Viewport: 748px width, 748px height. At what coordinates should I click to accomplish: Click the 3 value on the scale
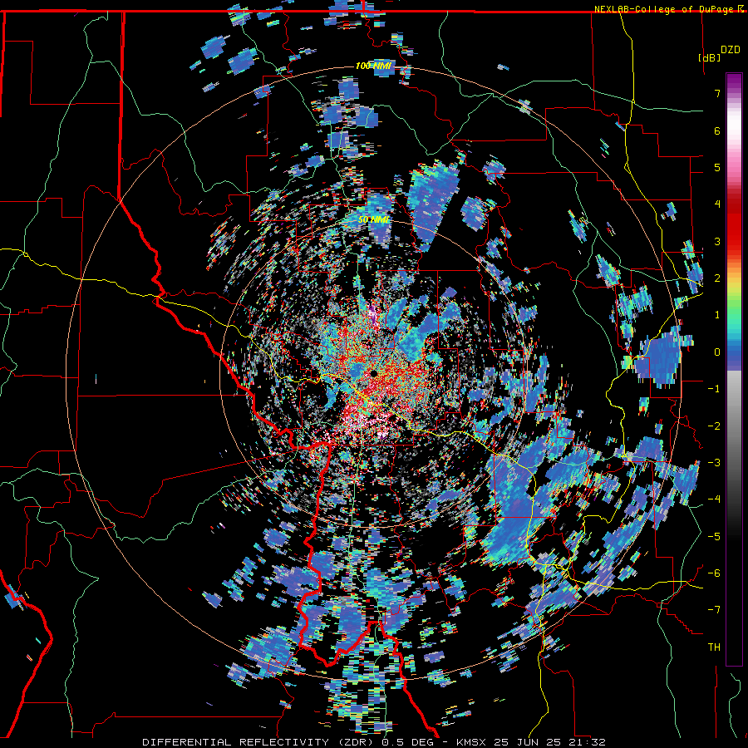point(717,241)
